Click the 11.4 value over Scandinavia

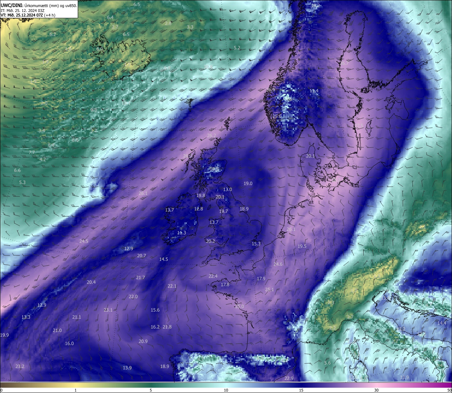(314, 91)
